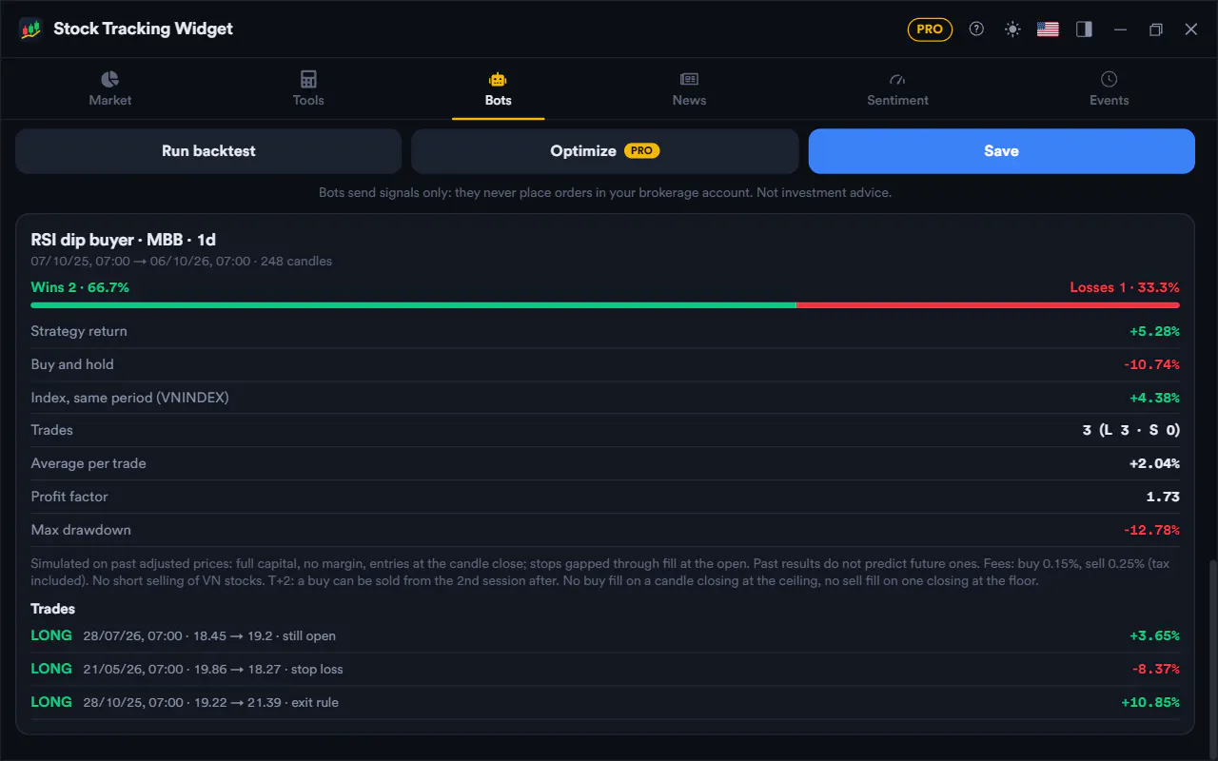Viewport: 1218px width, 761px height.
Task: Click the Optimize PRO button
Action: (604, 151)
